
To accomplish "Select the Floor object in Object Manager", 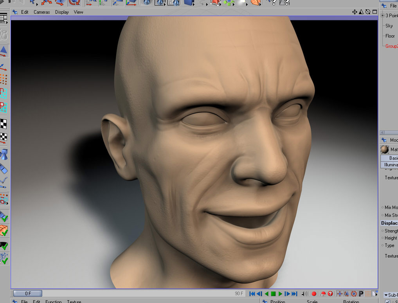I will click(x=390, y=36).
